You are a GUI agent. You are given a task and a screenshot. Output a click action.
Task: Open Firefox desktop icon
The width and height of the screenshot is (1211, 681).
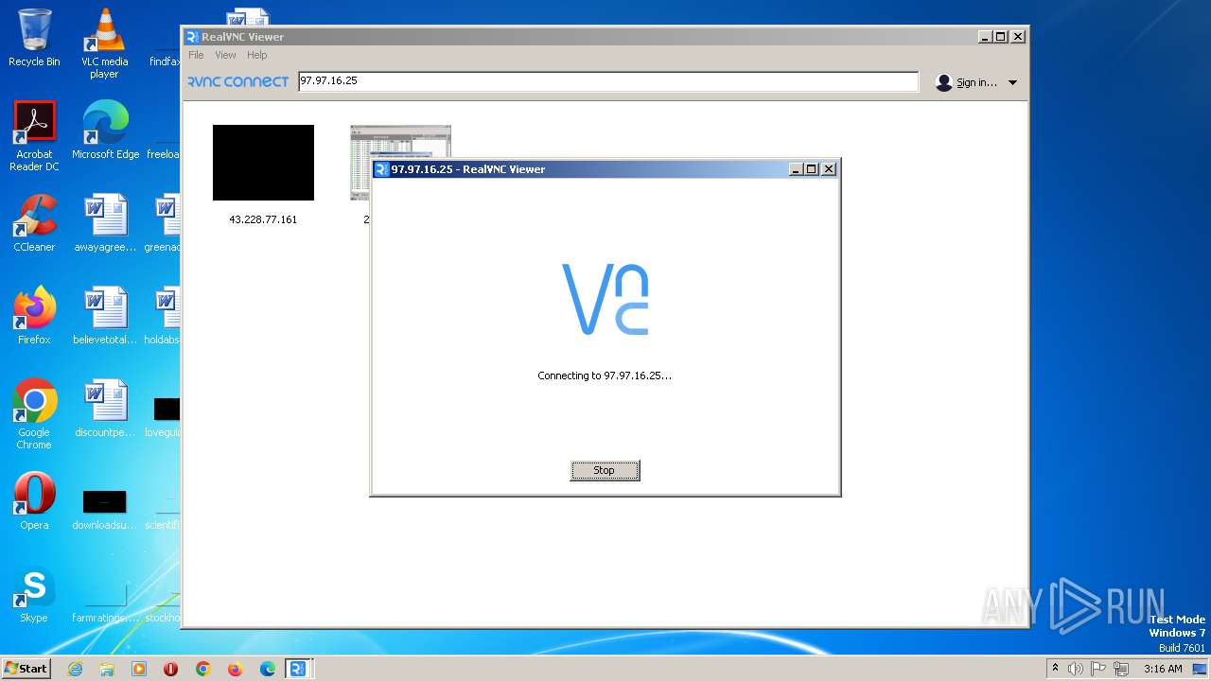point(34,316)
